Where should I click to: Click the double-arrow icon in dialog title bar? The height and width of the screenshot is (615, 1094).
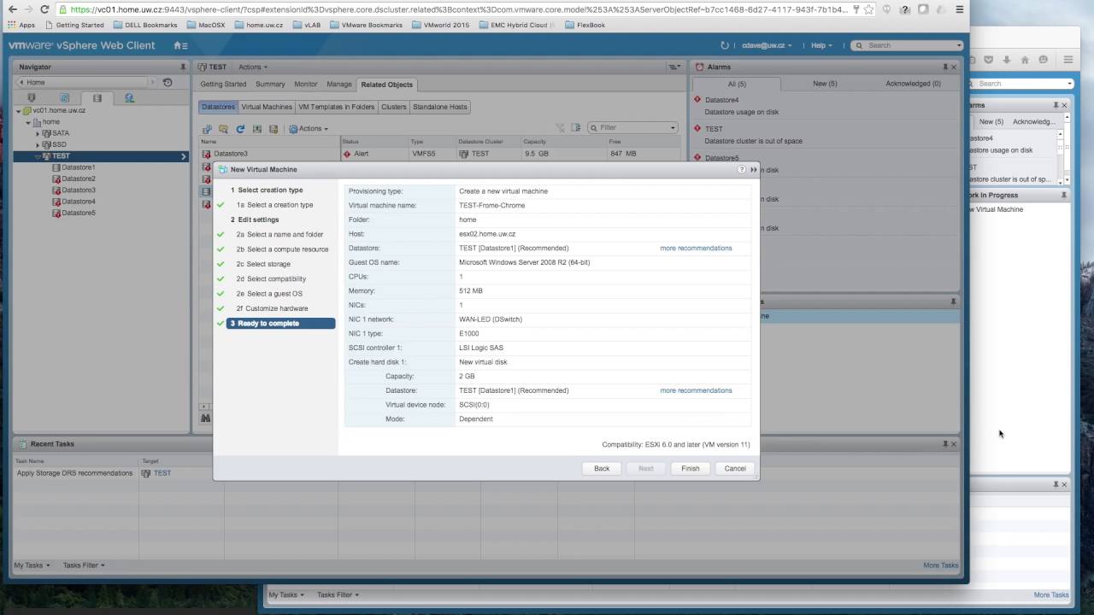pos(753,169)
